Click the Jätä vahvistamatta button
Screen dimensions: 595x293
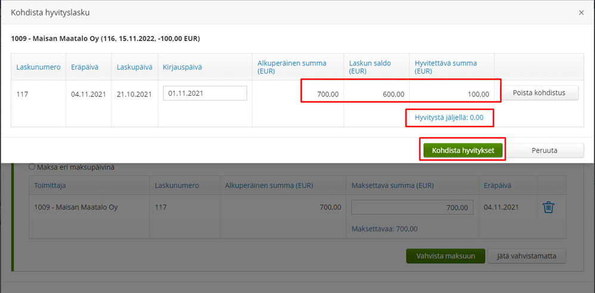(527, 256)
